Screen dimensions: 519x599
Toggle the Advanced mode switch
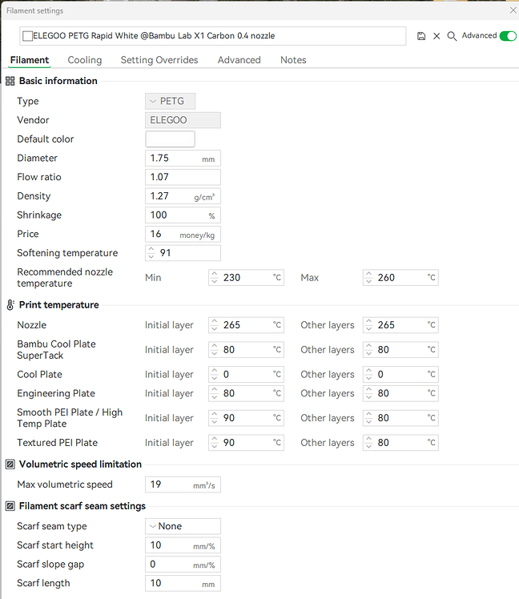coord(508,36)
